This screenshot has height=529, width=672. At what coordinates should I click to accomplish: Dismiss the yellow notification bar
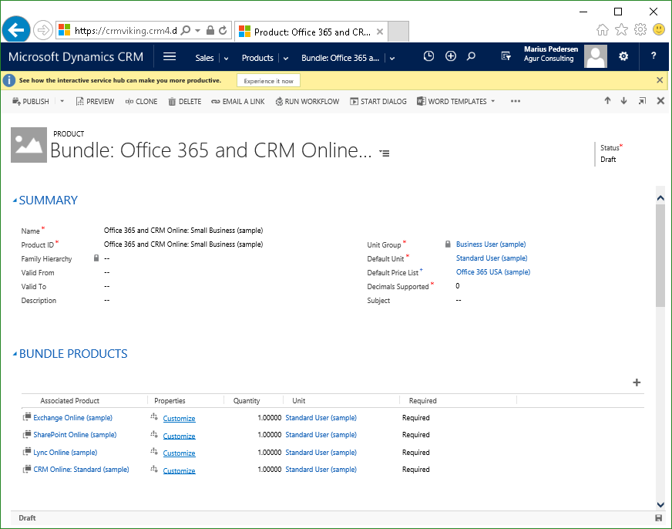click(660, 80)
